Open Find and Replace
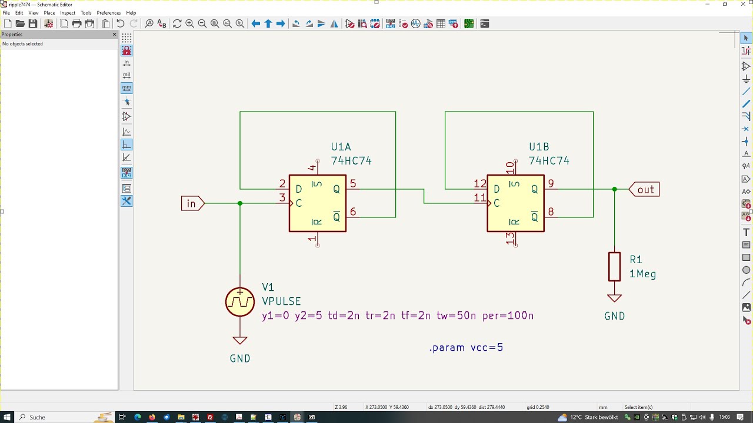 pyautogui.click(x=162, y=23)
